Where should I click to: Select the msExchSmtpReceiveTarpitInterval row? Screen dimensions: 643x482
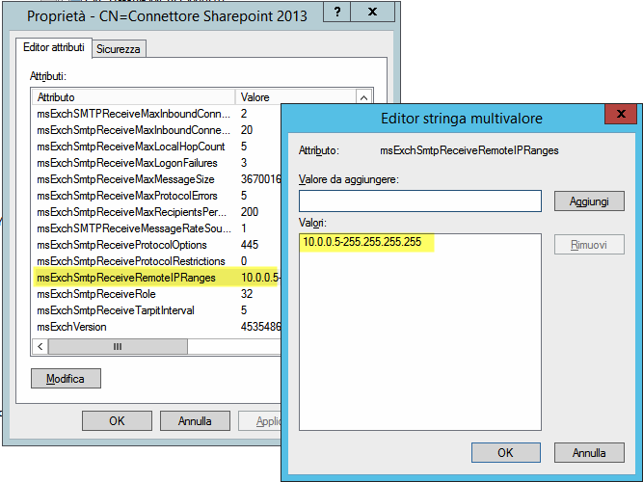pos(156,310)
